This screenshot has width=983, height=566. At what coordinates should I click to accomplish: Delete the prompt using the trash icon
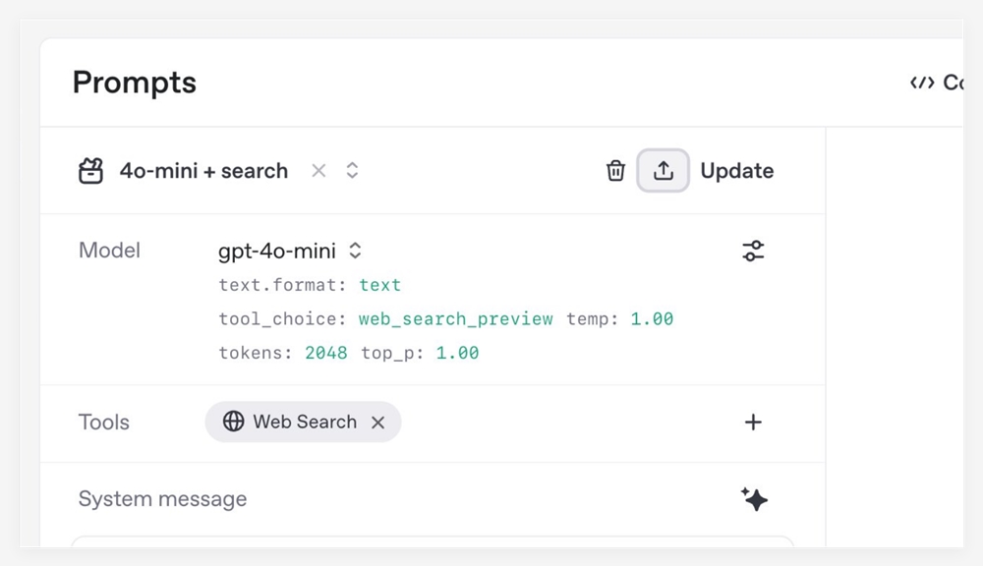point(615,171)
